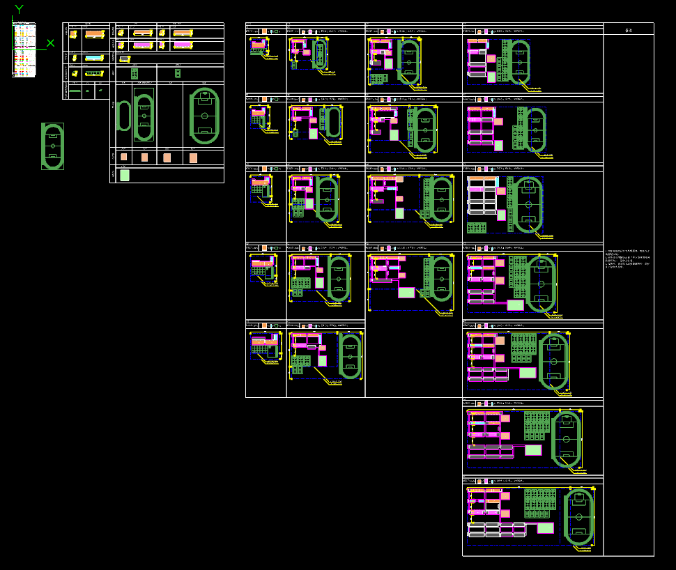Image resolution: width=676 pixels, height=570 pixels.
Task: Select the left green basketball court symbol
Action: 135,73
